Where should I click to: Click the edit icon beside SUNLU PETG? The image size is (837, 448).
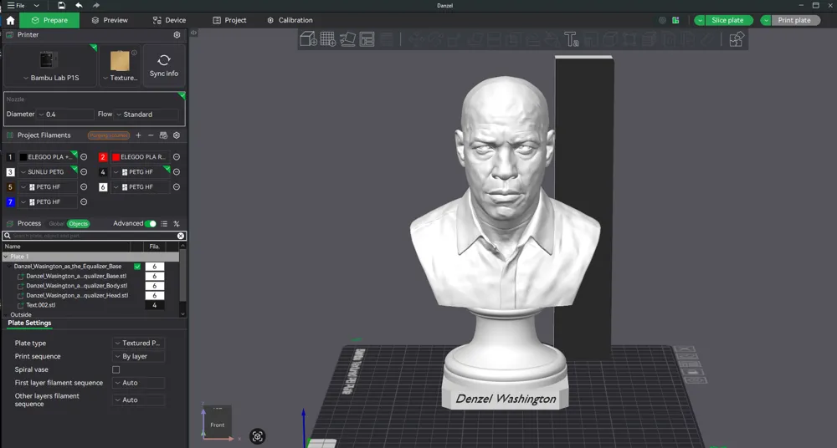pyautogui.click(x=84, y=171)
